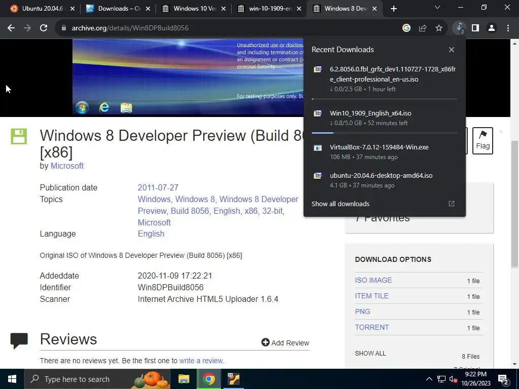The width and height of the screenshot is (519, 389).
Task: Click the site lock icon
Action: click(x=64, y=28)
